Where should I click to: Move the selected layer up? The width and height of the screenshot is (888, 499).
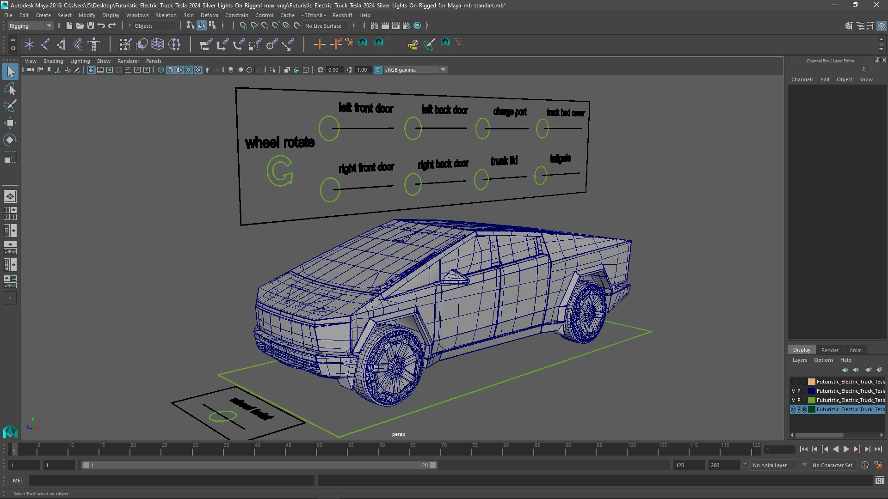click(845, 370)
